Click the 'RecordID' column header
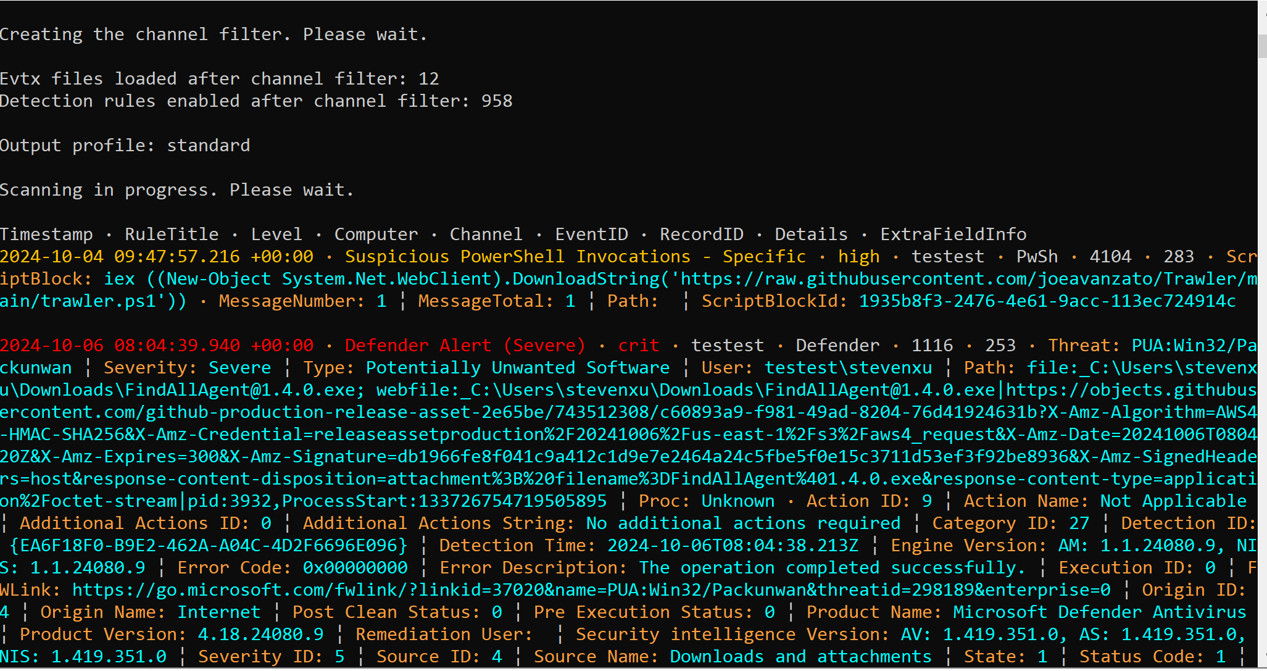Image resolution: width=1267 pixels, height=671 pixels. (702, 235)
